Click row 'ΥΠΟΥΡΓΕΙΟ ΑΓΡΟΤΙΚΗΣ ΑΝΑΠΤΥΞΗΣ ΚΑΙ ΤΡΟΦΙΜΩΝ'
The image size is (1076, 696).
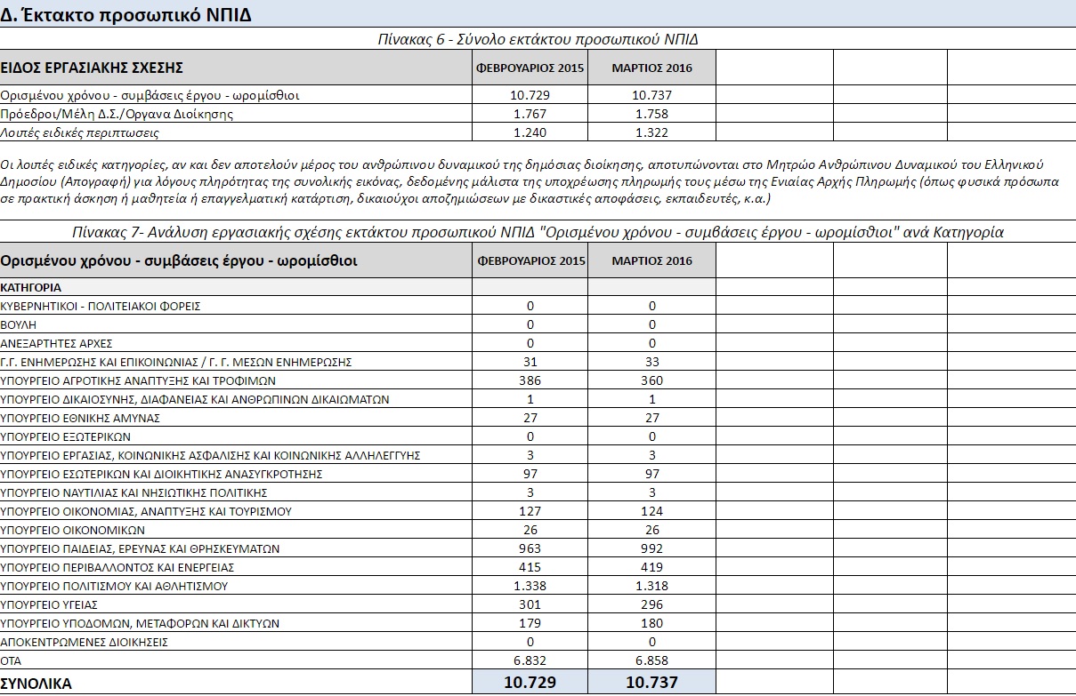(138, 380)
